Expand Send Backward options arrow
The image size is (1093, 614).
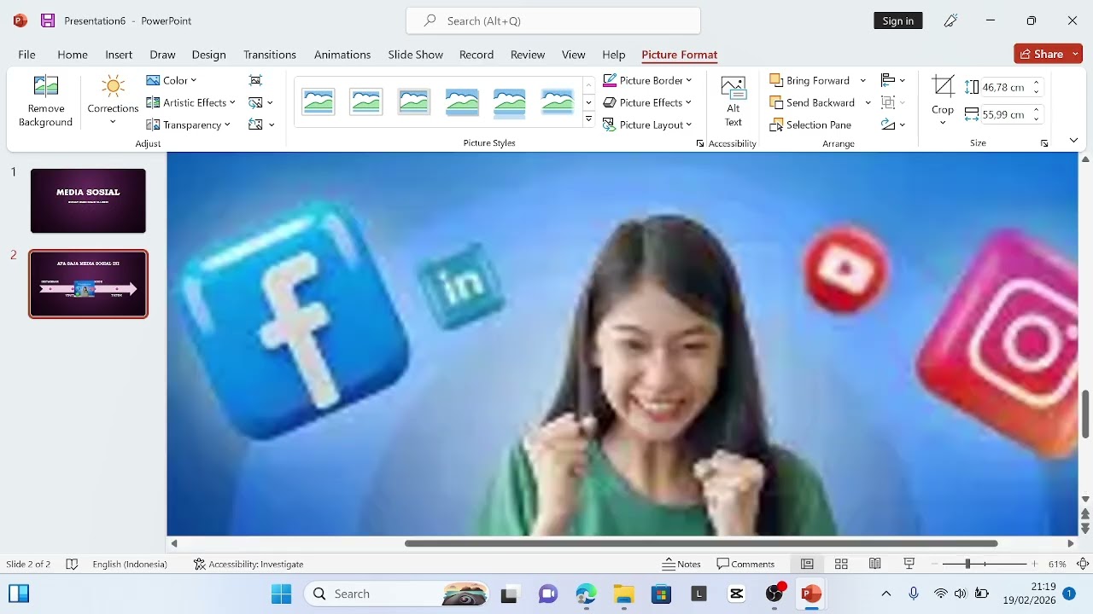(x=868, y=102)
